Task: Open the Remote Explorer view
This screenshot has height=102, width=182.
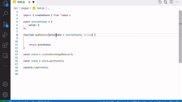Action: (5, 56)
